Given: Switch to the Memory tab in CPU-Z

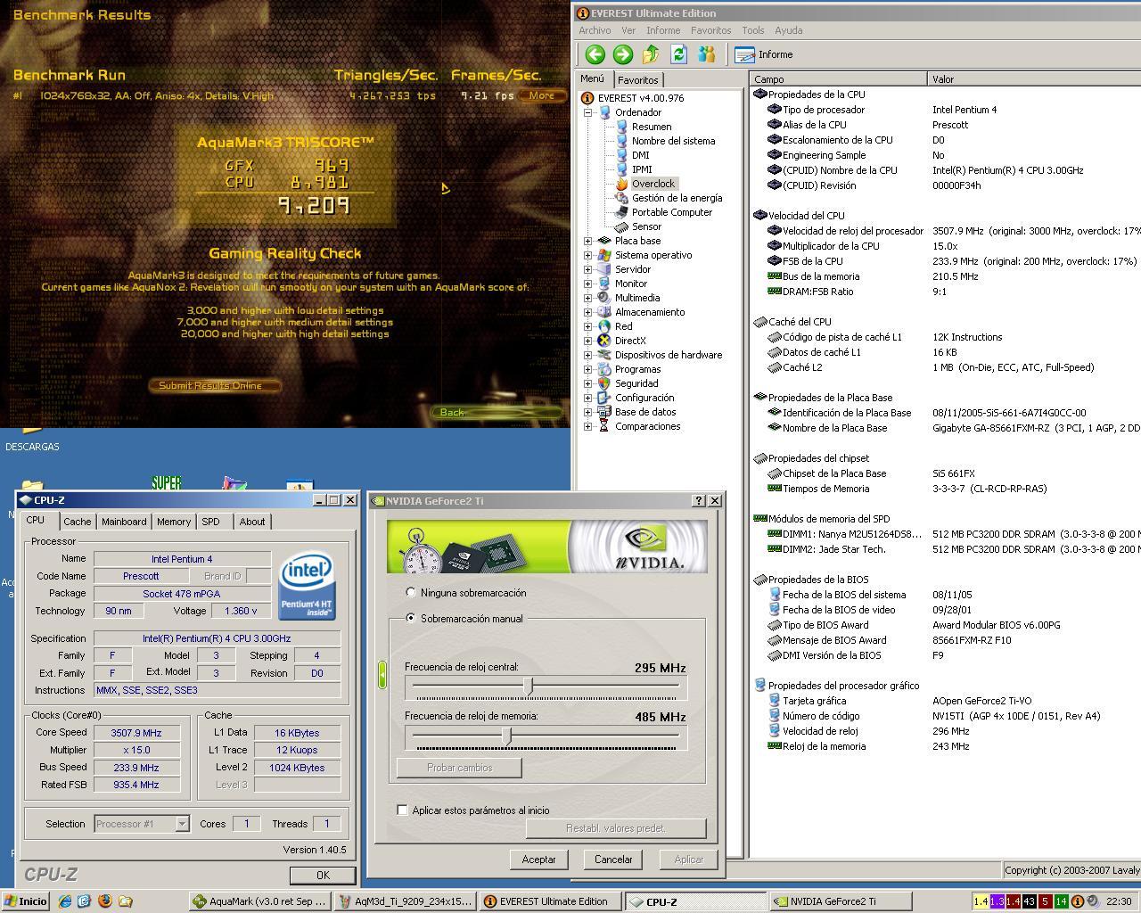Looking at the screenshot, I should click(174, 522).
